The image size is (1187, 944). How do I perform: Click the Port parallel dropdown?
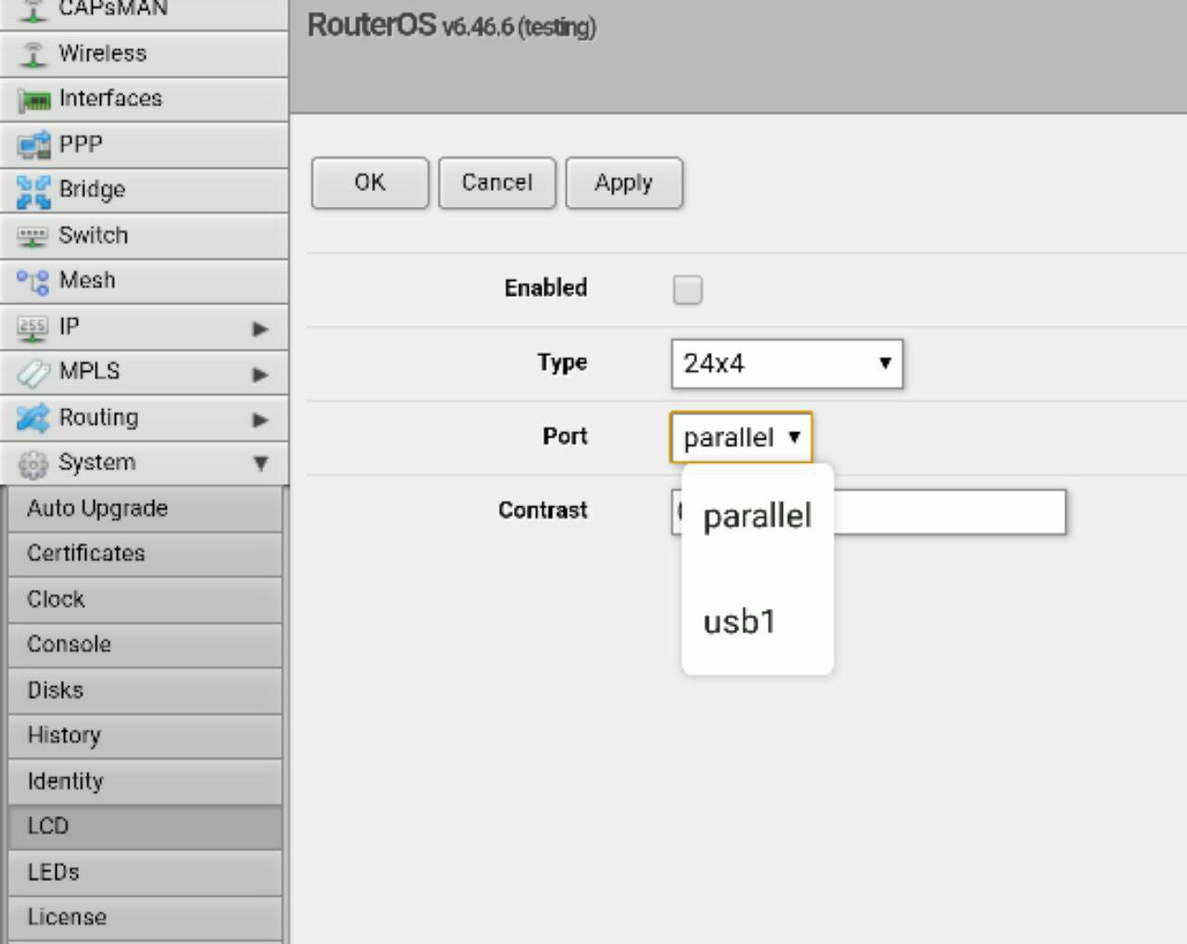[x=741, y=437]
